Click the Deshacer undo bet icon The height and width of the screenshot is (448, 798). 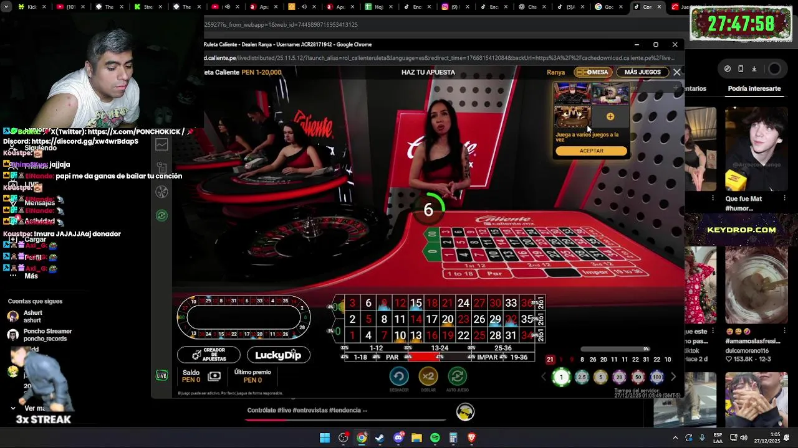click(x=399, y=376)
